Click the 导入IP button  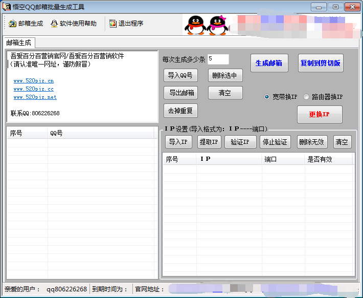(178, 142)
